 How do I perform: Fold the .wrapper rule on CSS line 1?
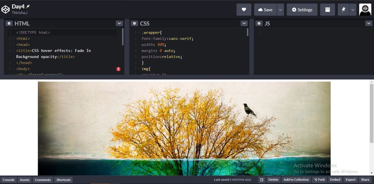point(139,32)
